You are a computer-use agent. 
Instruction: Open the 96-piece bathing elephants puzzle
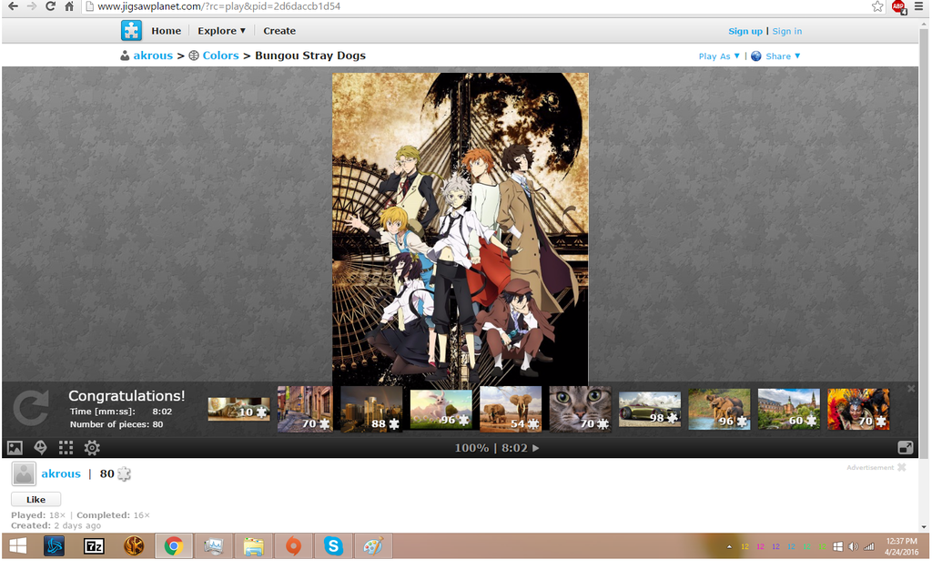click(x=719, y=409)
